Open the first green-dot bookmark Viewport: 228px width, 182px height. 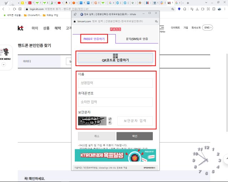(x=13, y=15)
